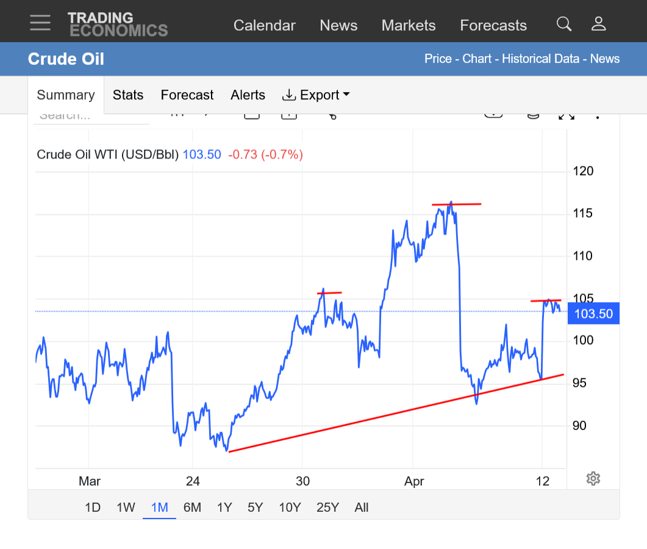
Task: Click the Trading Economics logo
Action: tap(117, 24)
